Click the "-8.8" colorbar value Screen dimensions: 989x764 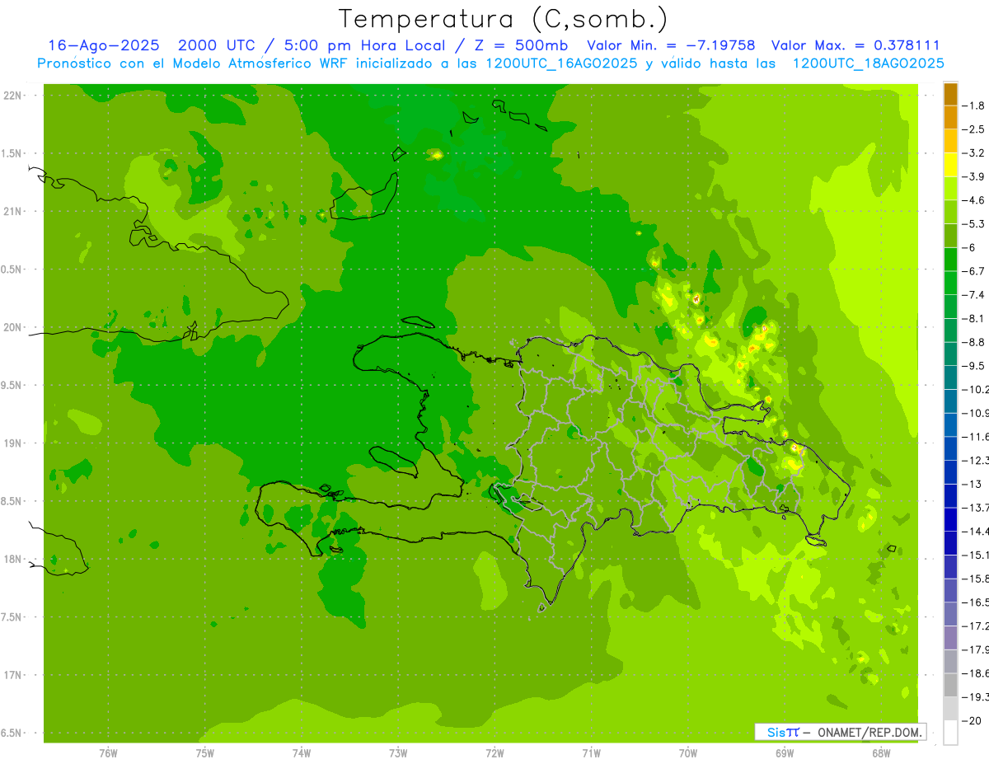[x=975, y=342]
